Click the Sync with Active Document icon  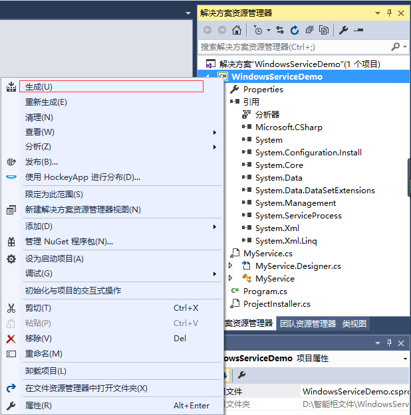[x=280, y=30]
